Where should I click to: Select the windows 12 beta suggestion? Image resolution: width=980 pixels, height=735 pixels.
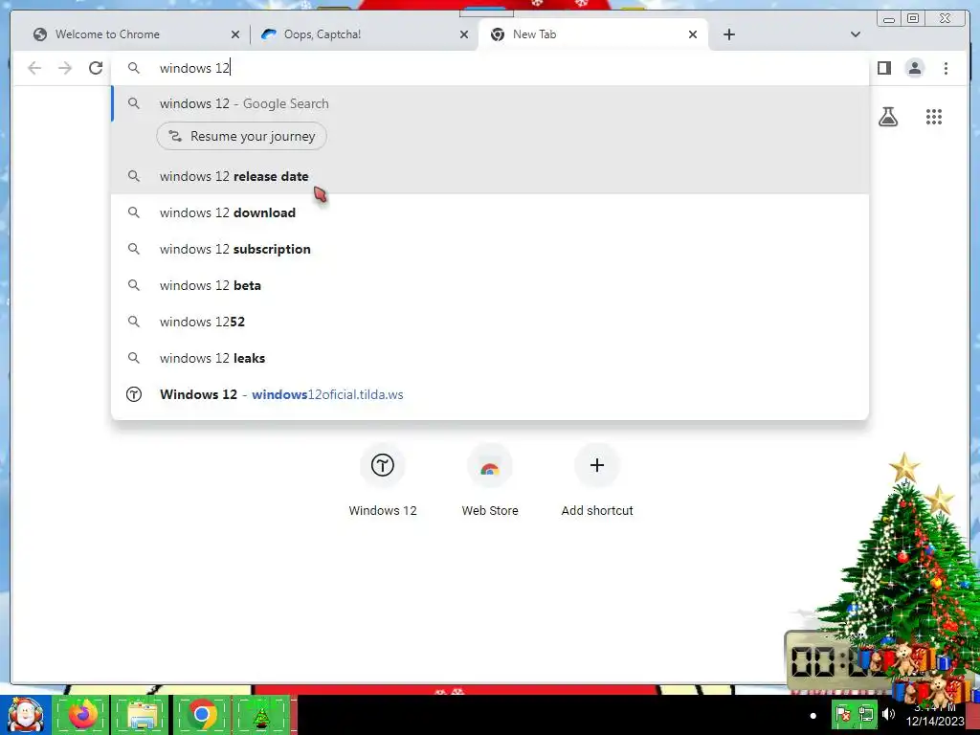click(x=490, y=285)
